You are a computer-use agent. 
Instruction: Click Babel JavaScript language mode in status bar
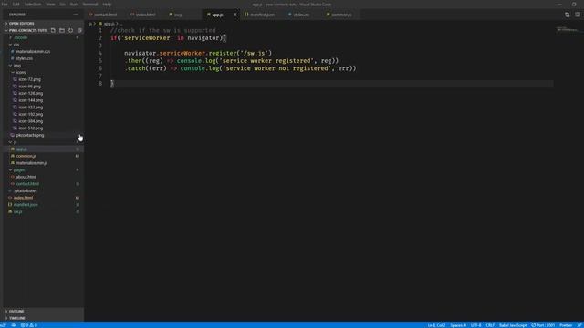513,325
